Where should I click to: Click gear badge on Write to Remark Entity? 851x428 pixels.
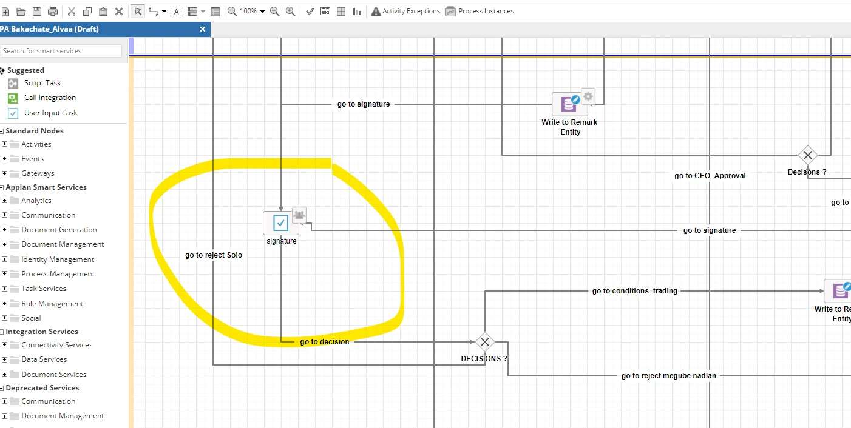pyautogui.click(x=588, y=96)
